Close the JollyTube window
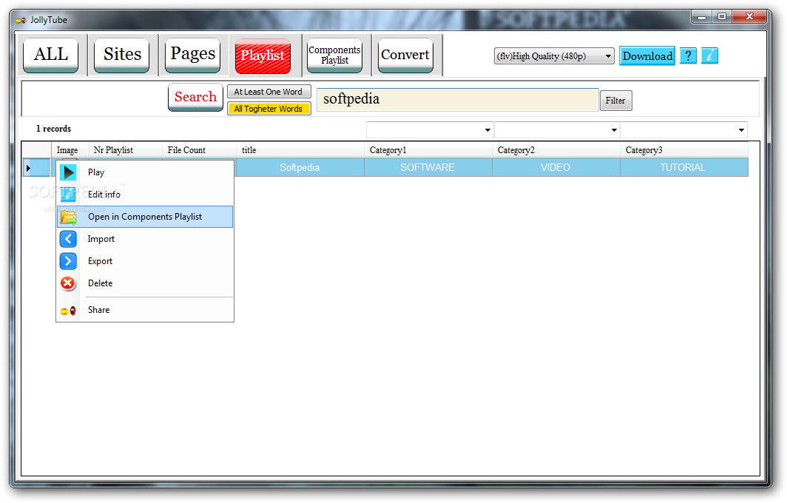Viewport: 787px width, 503px height. (749, 17)
